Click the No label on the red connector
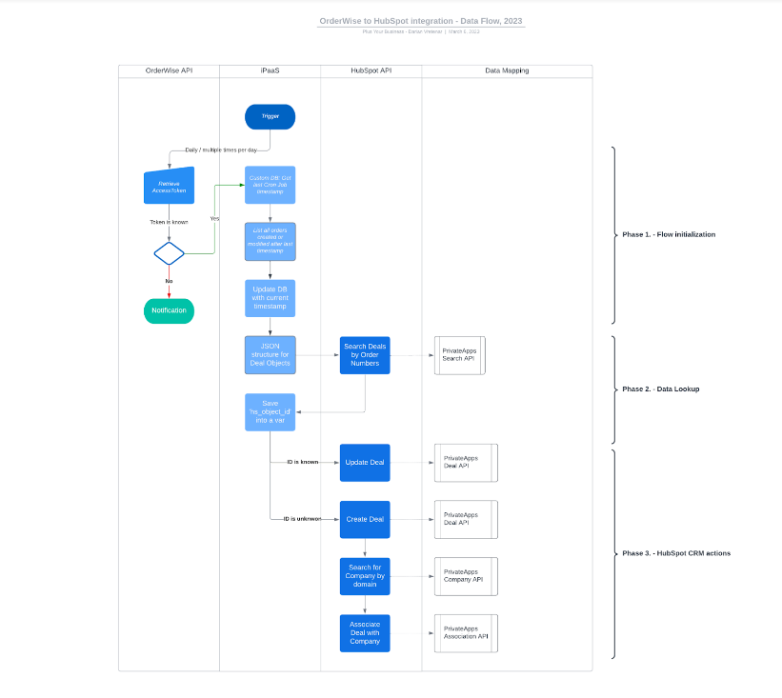782x698 pixels. tap(169, 281)
